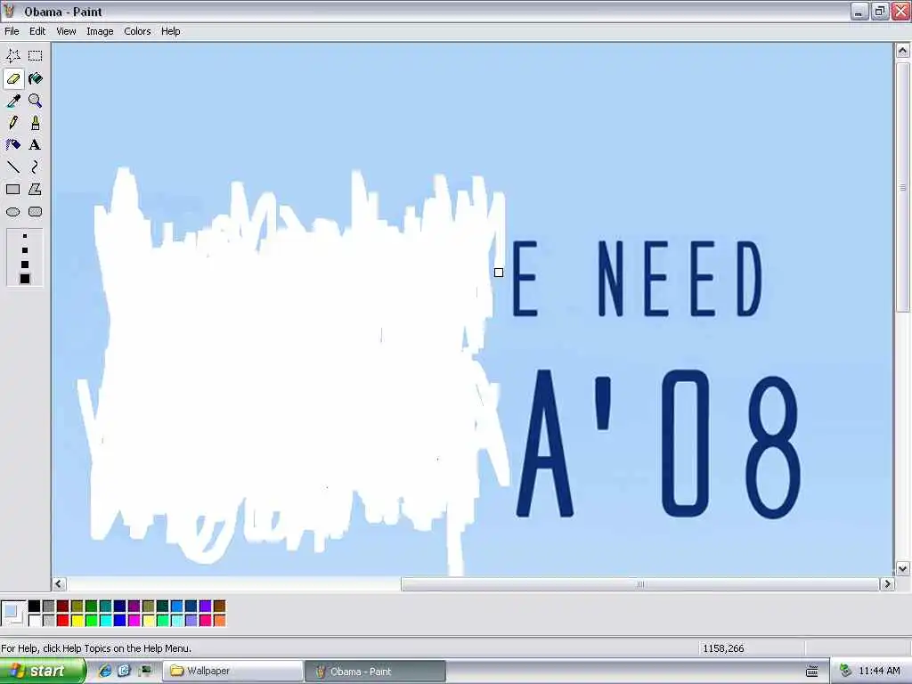Pick the third eraser size option
The width and height of the screenshot is (912, 684).
click(24, 264)
